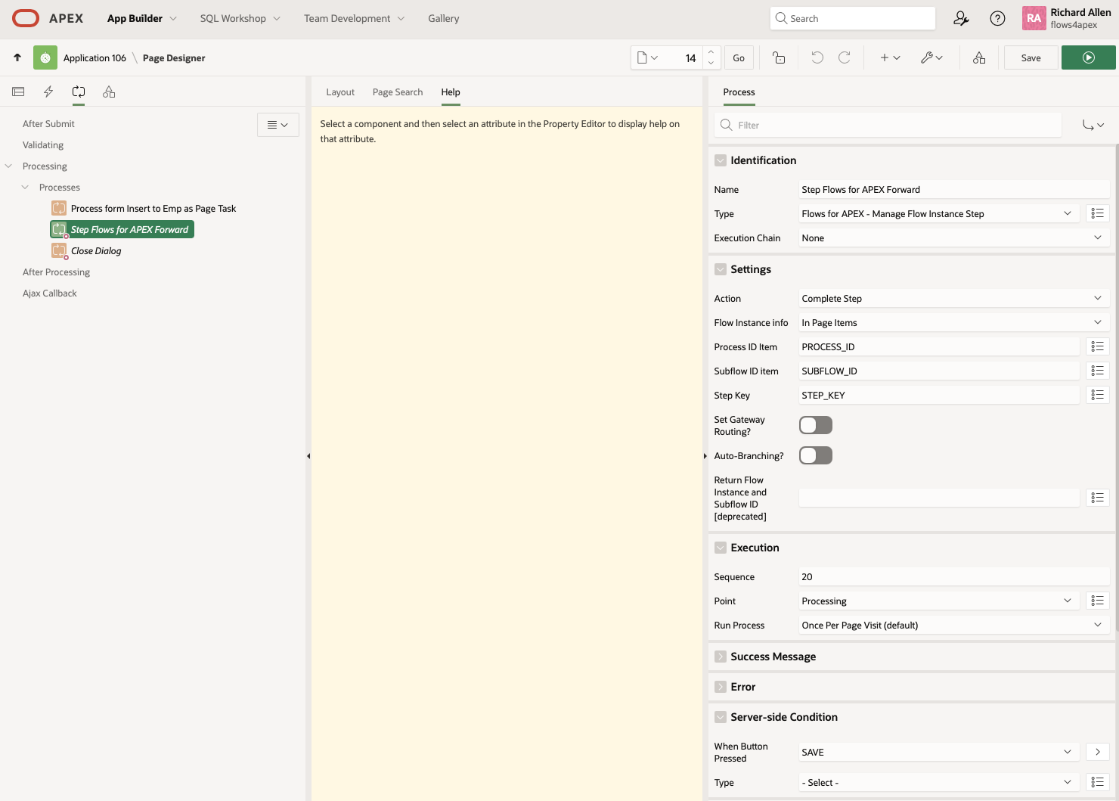Open list of values for Subflow ID item
Screen dimensions: 1119x801
(x=1098, y=371)
